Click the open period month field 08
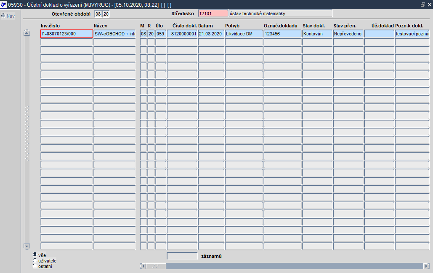This screenshot has width=433, height=273. [x=98, y=14]
